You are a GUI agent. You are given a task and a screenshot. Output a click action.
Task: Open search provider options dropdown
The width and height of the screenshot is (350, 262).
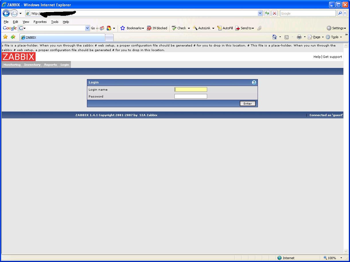click(345, 13)
